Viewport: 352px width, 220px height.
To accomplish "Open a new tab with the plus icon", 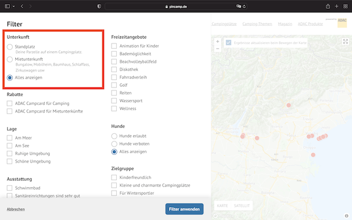I will 337,6.
